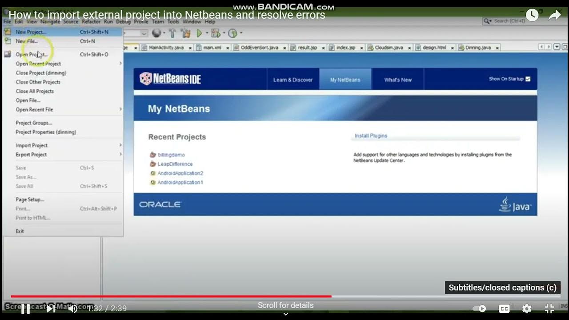Open YouTube settings gear
Image resolution: width=569 pixels, height=320 pixels.
[x=527, y=308]
